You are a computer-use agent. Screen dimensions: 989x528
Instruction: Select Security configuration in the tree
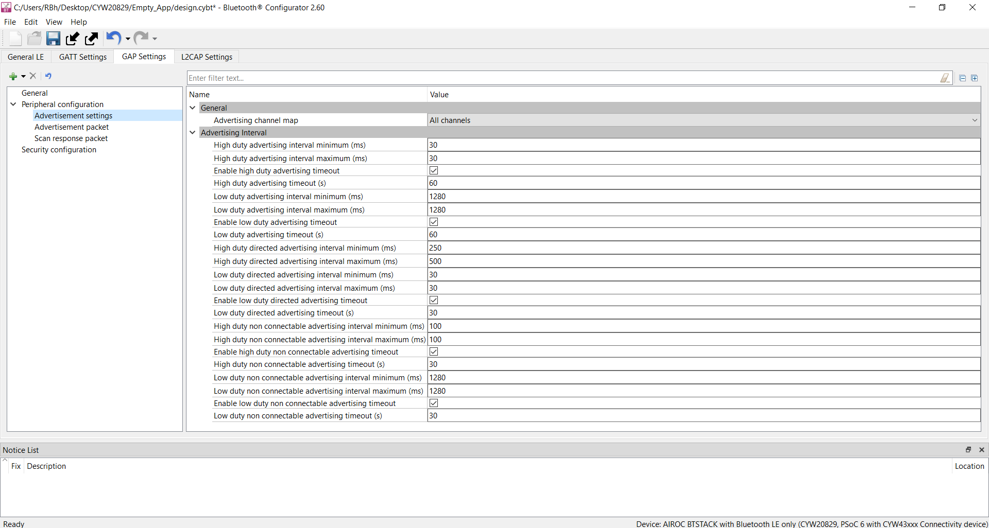point(59,150)
